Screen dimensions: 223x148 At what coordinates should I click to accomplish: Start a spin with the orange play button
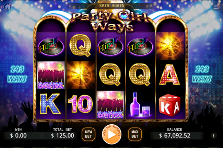[x=111, y=134]
